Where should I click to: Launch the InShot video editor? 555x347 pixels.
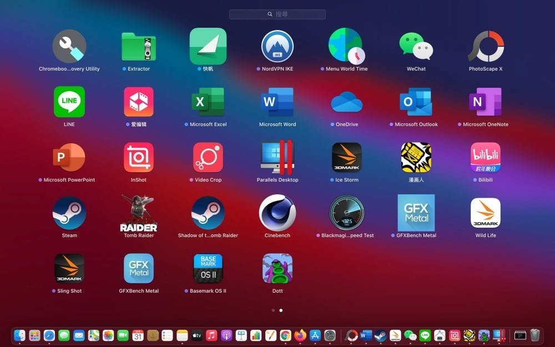tap(139, 158)
